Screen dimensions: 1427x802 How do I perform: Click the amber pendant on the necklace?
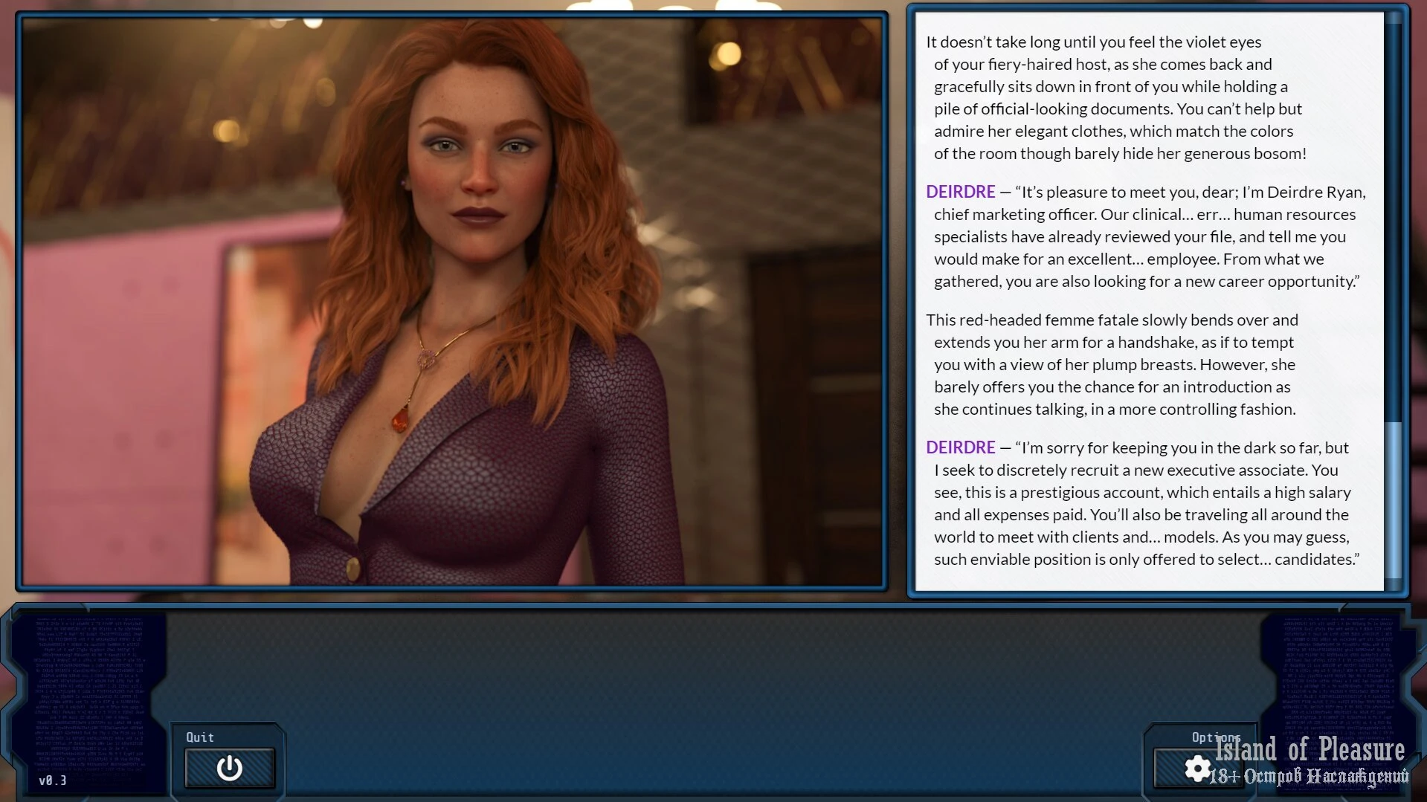(x=400, y=419)
